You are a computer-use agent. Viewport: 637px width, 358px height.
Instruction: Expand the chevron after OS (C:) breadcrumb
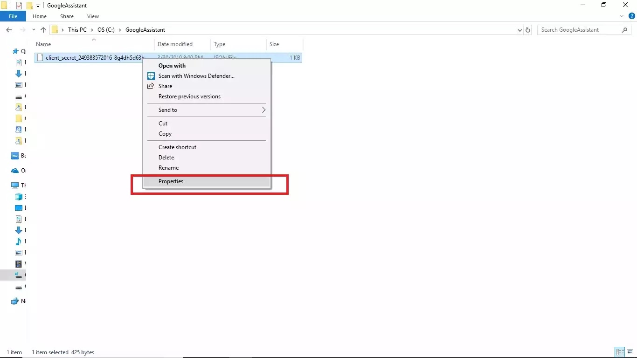click(120, 30)
